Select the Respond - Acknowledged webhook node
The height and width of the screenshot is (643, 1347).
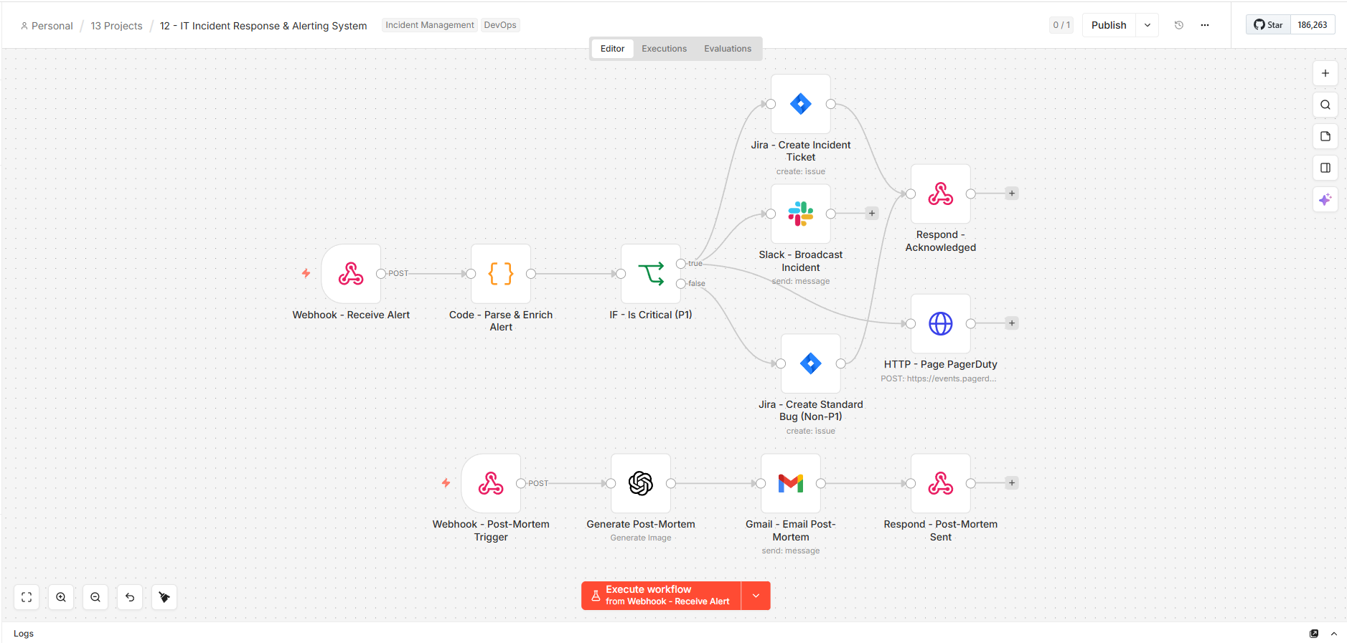(941, 194)
